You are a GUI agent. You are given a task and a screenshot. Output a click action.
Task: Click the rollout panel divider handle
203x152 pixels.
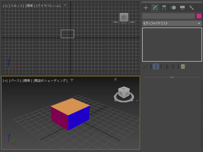(172, 77)
